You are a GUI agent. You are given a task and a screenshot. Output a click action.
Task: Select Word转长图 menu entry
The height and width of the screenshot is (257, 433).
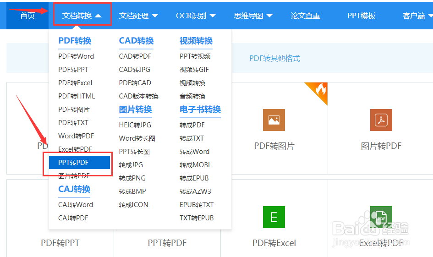point(137,138)
